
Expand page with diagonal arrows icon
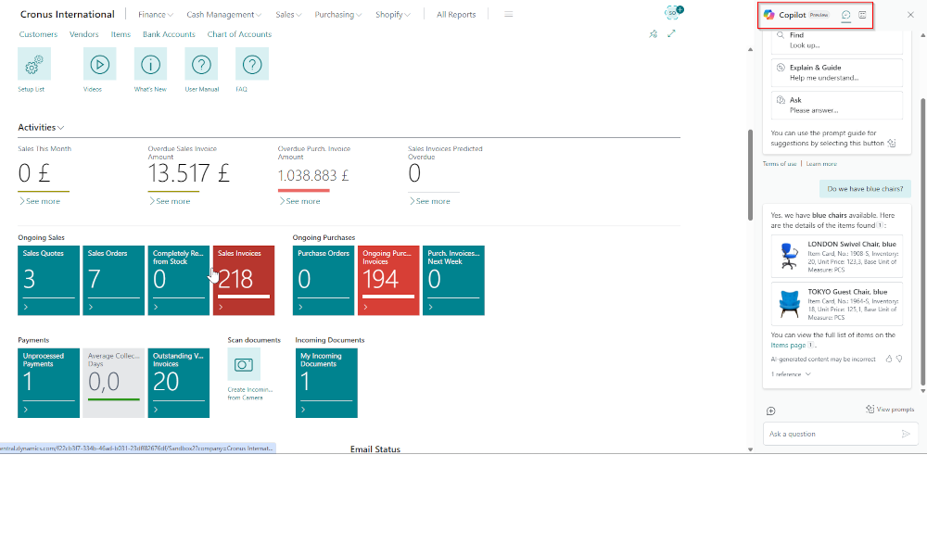(x=671, y=33)
